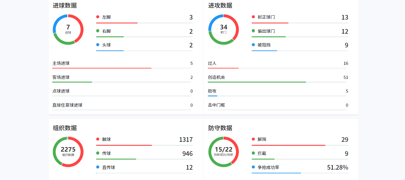The height and width of the screenshot is (180, 405).
Task: Click the green dot beside 右脚
Action: point(98,31)
